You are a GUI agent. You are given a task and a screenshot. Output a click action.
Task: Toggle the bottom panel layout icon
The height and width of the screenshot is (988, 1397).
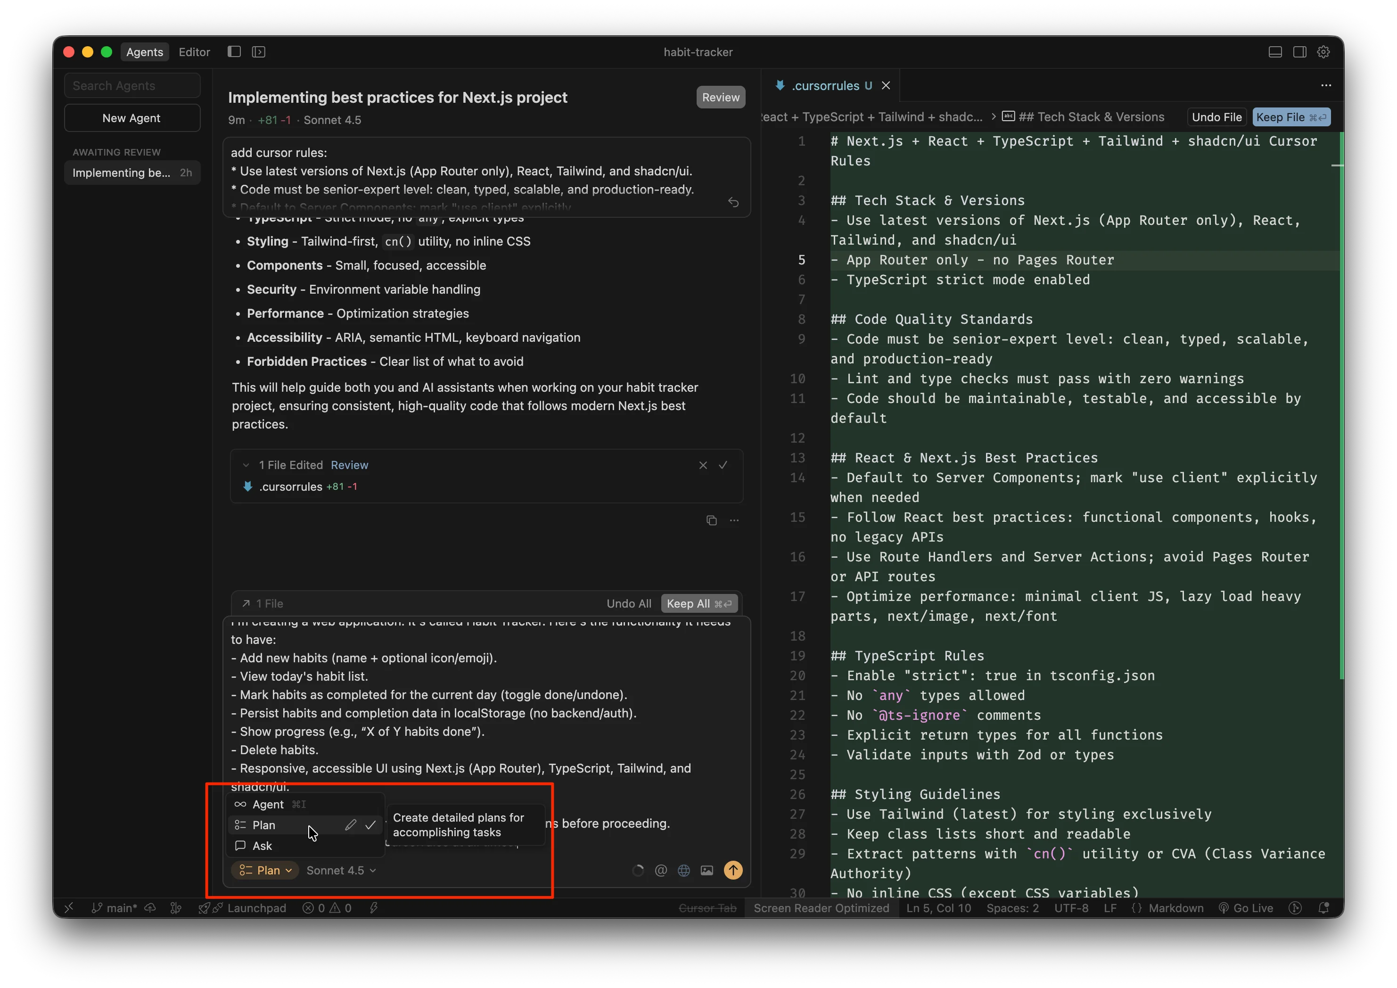[x=1275, y=52]
